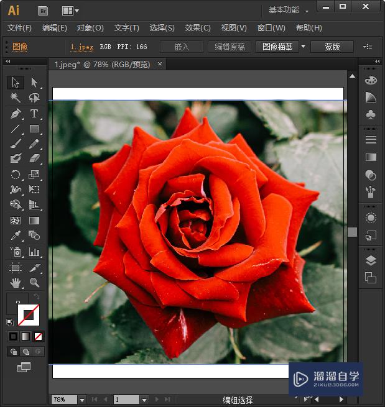Open the Stroke panel icon
385x407 pixels.
click(371, 140)
